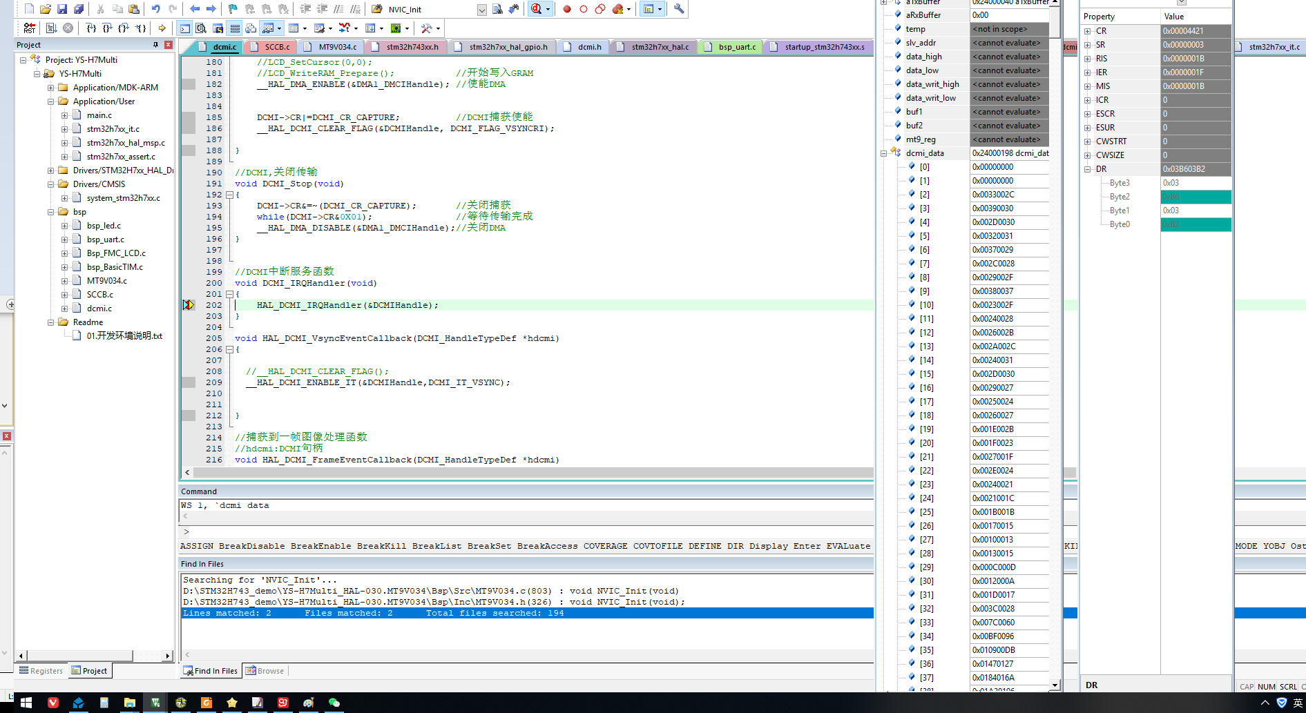Open the startup_stm32h743xx.s tab
1306x713 pixels.
[x=818, y=47]
